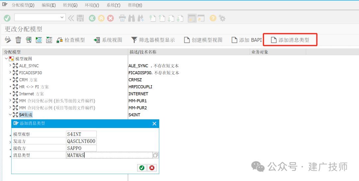Screen dimensions: 359x181
Task: Click the 接收方 field with SAPPO
Action: [x=81, y=148]
